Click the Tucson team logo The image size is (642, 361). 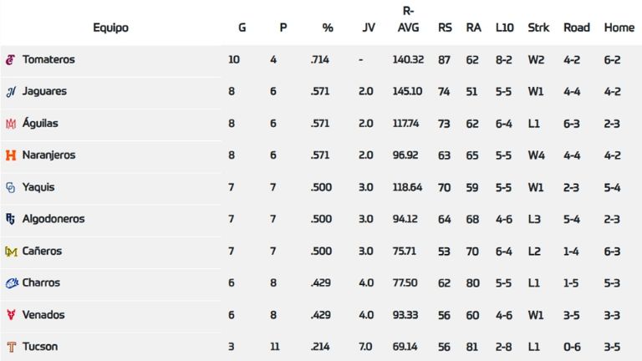click(x=11, y=347)
